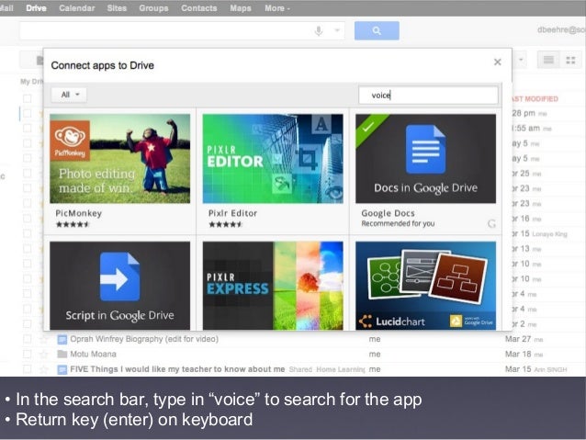586x440 pixels.
Task: Click the Pixlr Editor app name
Action: point(232,213)
